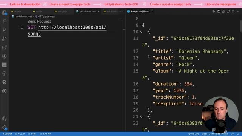Click the GET keyword on line 1

pyautogui.click(x=31, y=28)
